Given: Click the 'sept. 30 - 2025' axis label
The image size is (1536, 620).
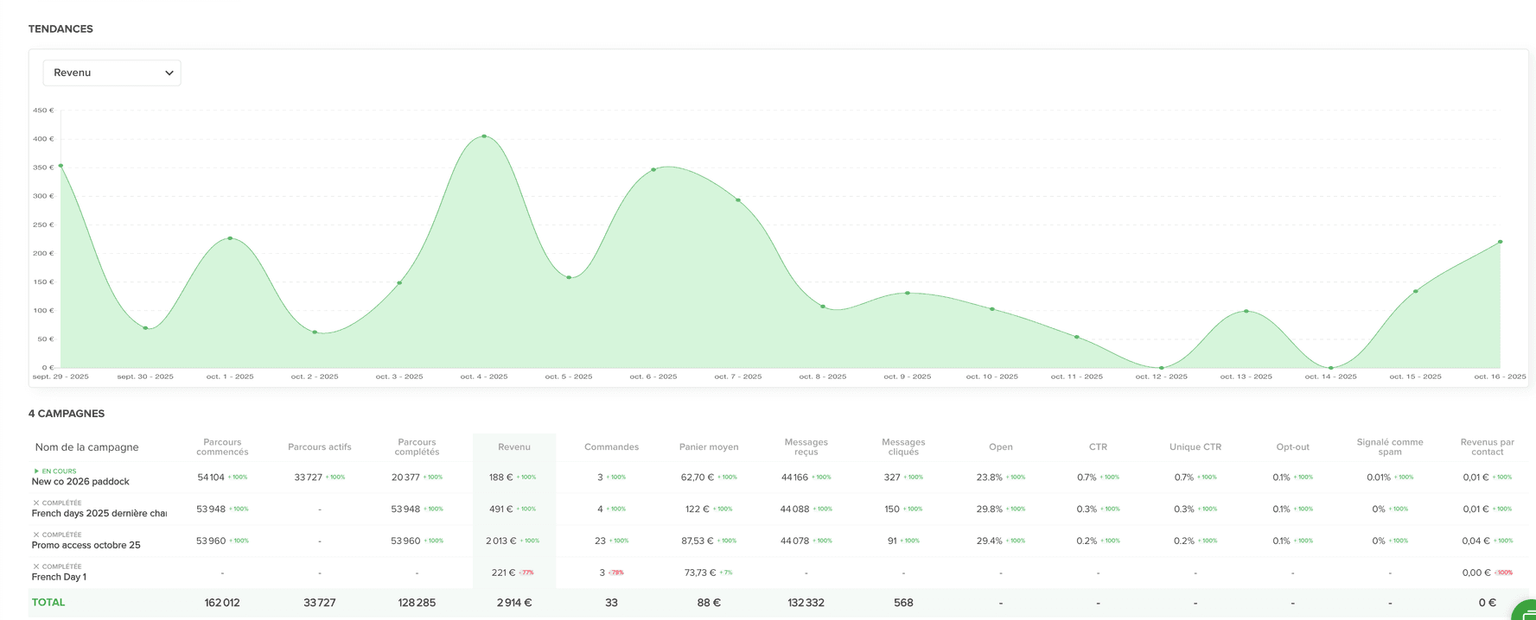Looking at the screenshot, I should (145, 377).
